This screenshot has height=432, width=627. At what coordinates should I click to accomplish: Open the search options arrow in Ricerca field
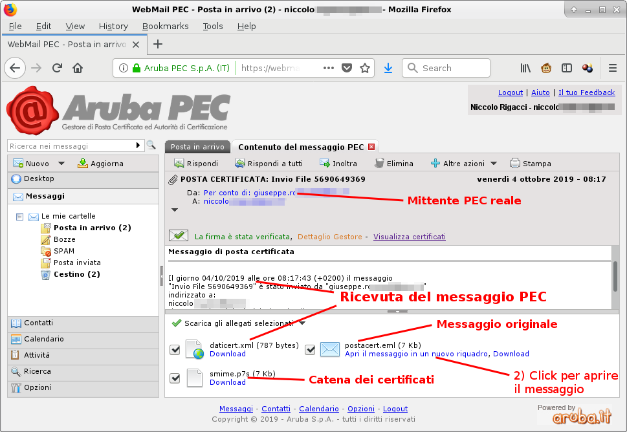pos(138,145)
